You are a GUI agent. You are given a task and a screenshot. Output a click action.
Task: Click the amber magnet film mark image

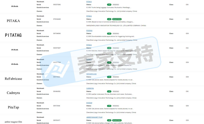(x=13, y=122)
